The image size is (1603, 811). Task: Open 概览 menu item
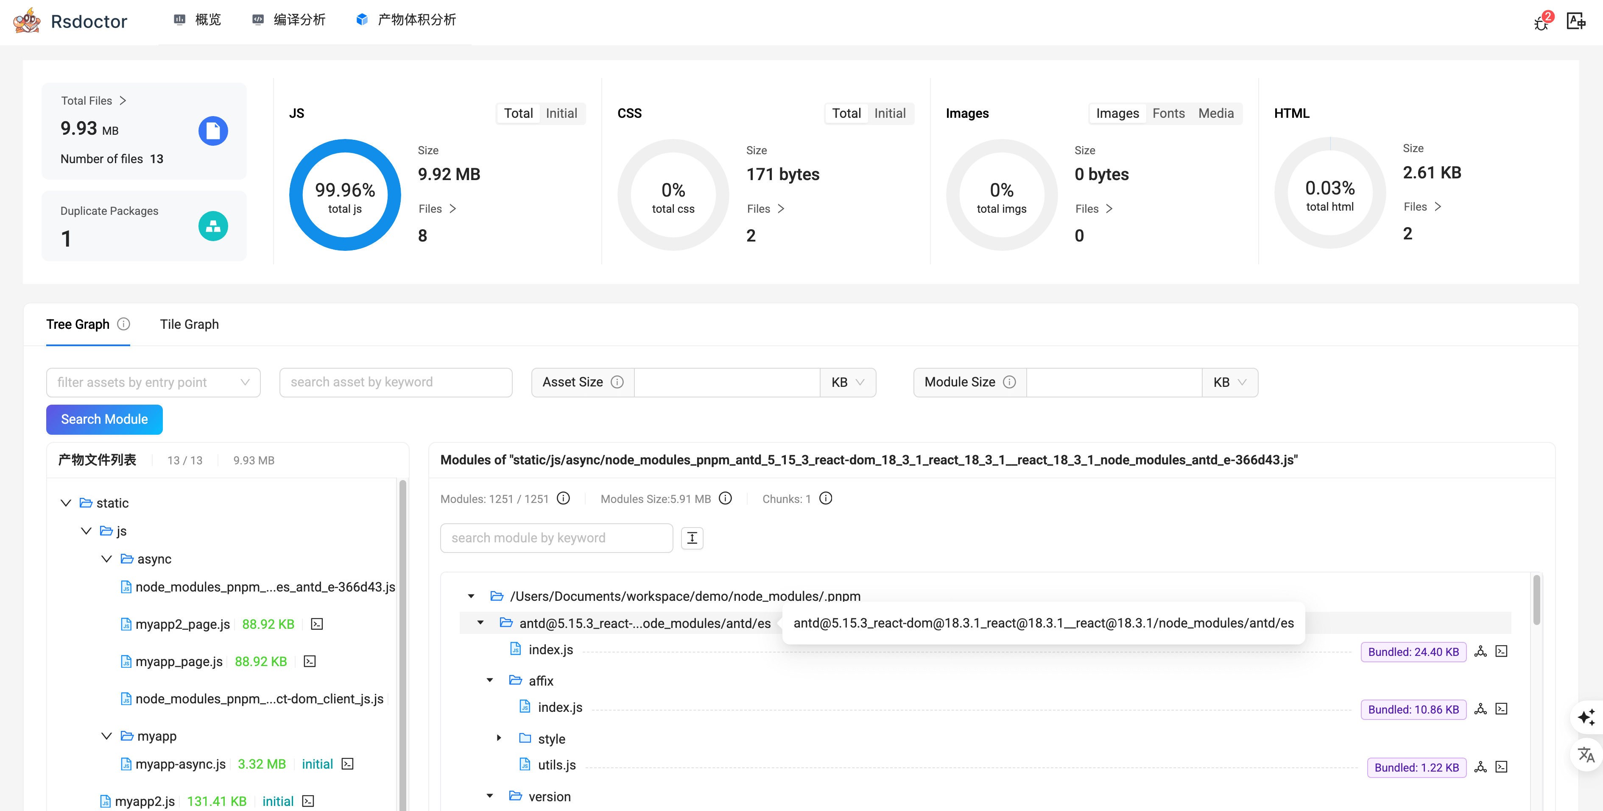click(x=197, y=20)
